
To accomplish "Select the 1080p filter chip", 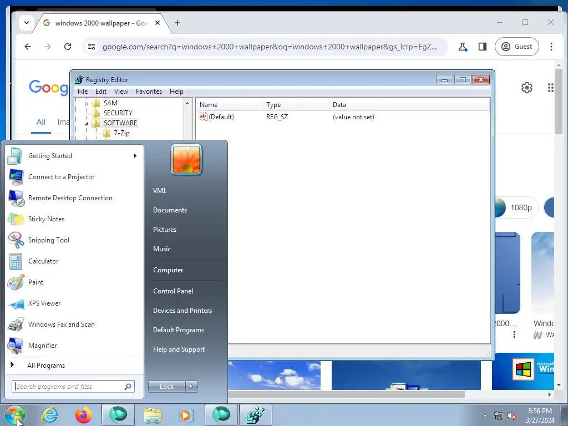I will point(516,207).
